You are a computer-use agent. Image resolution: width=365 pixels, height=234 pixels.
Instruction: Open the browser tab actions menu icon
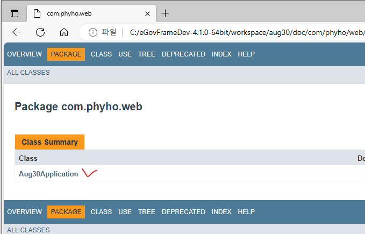pos(15,13)
